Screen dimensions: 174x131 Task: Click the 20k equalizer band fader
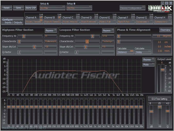coord(141,107)
